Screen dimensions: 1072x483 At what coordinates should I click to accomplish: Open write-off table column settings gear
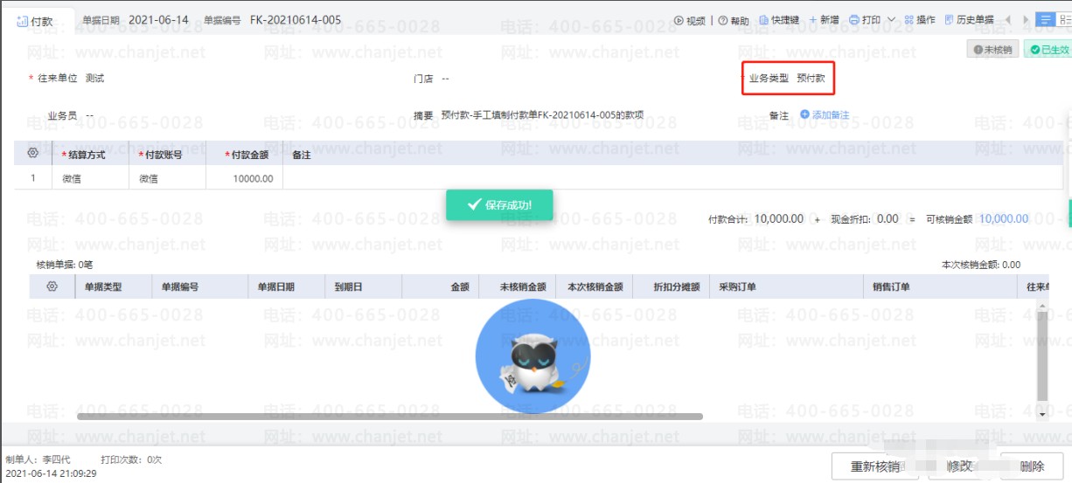[52, 286]
